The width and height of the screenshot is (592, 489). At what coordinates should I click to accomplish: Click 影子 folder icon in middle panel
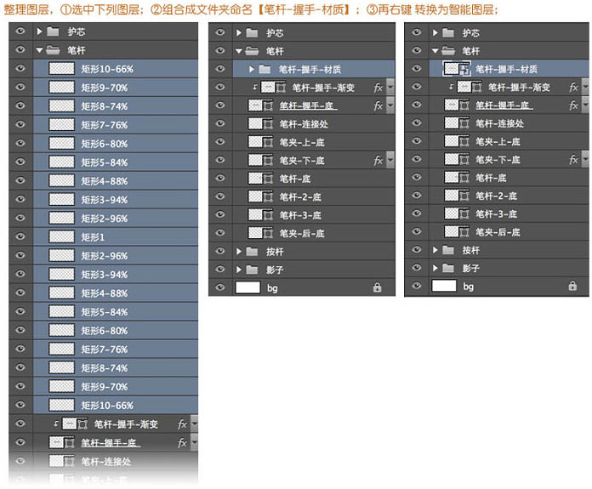pos(252,270)
